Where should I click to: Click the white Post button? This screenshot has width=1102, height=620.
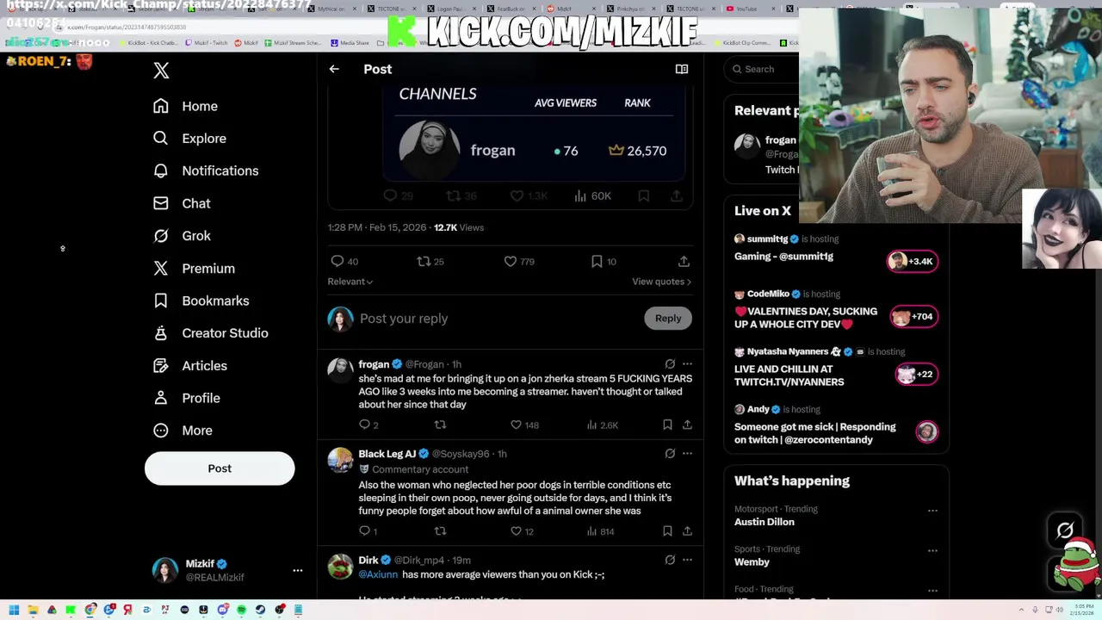(x=220, y=468)
